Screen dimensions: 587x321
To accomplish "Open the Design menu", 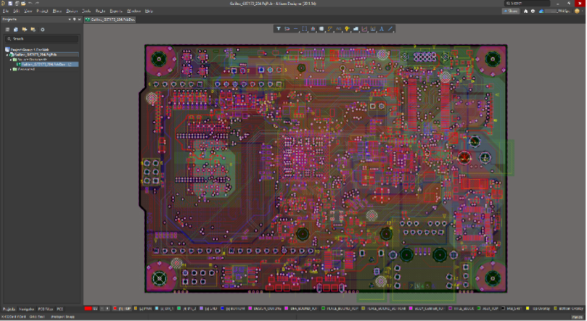I will tap(72, 11).
